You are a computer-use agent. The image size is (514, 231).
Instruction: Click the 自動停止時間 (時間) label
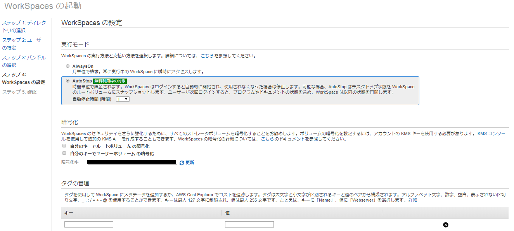[x=92, y=99]
